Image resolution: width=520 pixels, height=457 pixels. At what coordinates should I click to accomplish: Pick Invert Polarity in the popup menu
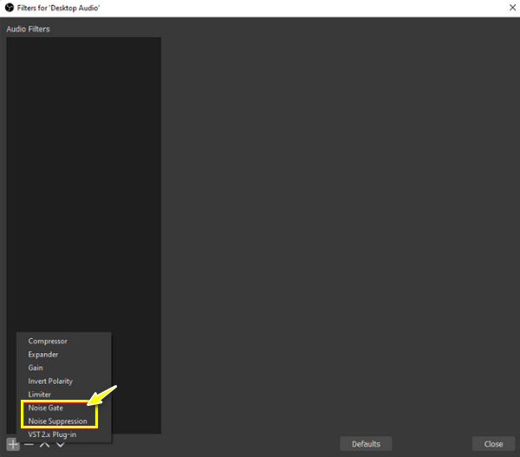[x=50, y=382]
